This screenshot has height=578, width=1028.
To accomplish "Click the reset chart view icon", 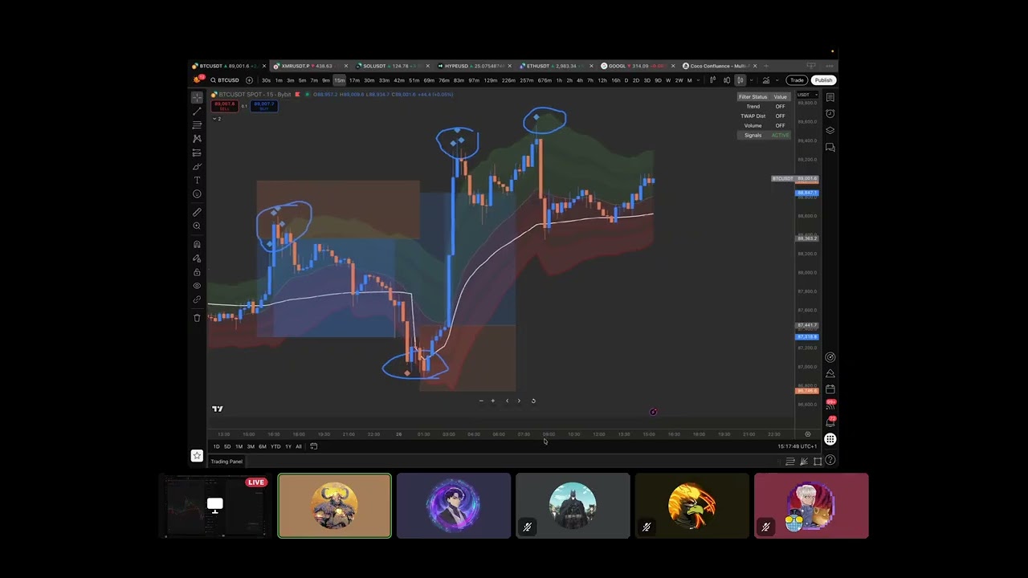I will tap(533, 401).
